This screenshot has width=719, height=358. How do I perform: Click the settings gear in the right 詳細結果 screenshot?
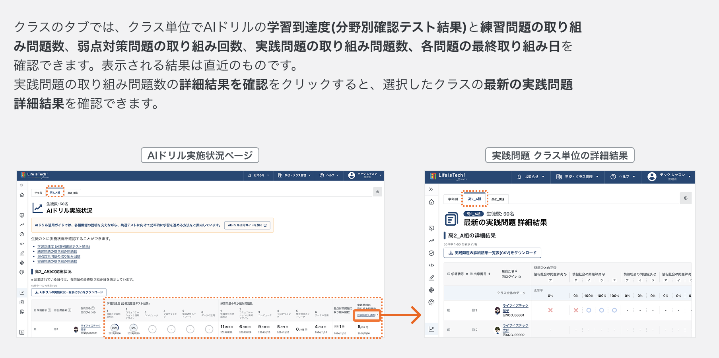[686, 198]
